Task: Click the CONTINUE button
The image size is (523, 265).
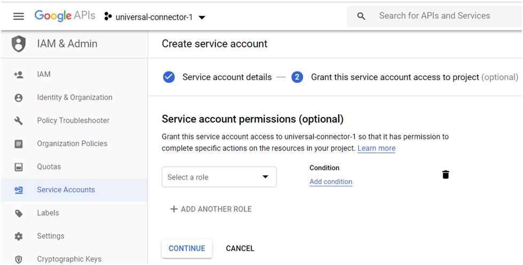Action: tap(187, 248)
